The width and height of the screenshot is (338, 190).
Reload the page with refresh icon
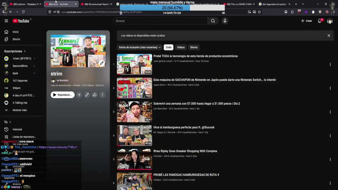23,12
